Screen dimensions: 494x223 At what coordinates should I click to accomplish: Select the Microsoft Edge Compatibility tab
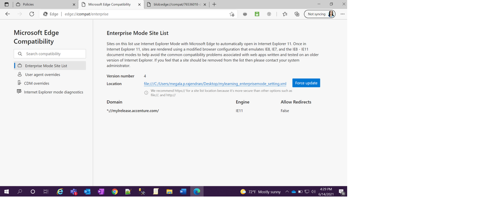(x=110, y=4)
